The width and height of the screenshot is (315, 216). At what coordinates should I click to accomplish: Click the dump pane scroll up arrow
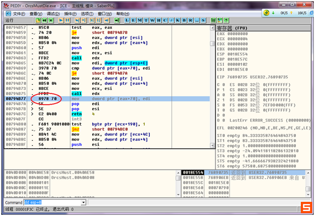click(x=178, y=173)
